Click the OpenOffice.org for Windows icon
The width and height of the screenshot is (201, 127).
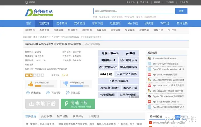point(149,69)
